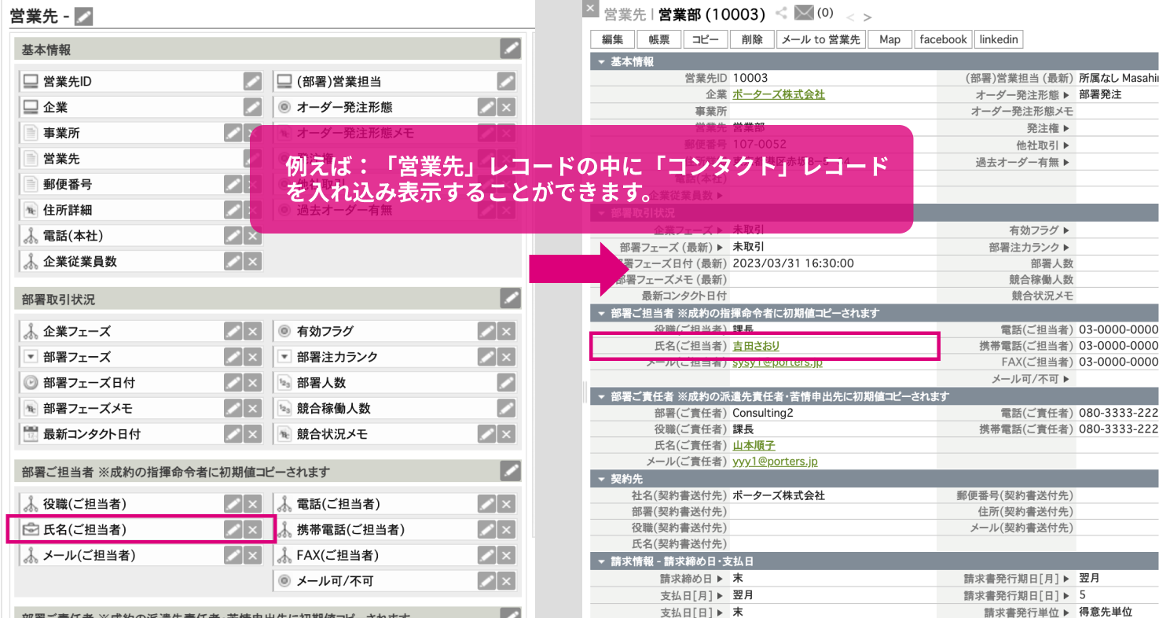
Task: Click the 編集 button
Action: pyautogui.click(x=611, y=39)
